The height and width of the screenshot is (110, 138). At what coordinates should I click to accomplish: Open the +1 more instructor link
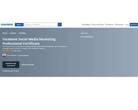(x=23, y=55)
